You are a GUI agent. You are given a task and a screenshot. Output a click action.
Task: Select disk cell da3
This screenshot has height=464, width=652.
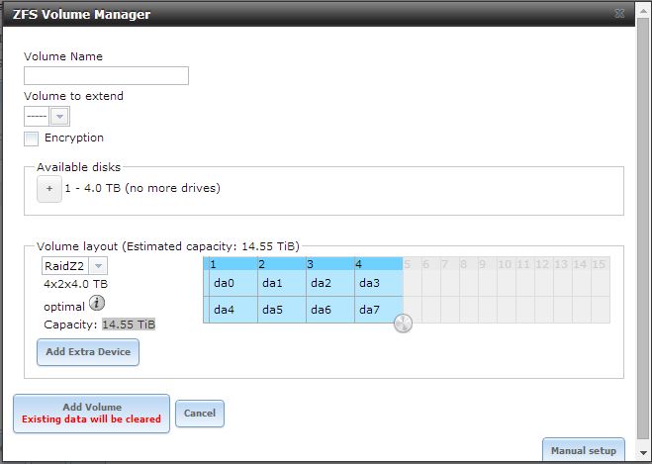[379, 283]
